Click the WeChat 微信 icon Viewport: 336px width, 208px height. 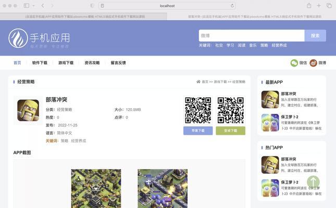[294, 63]
